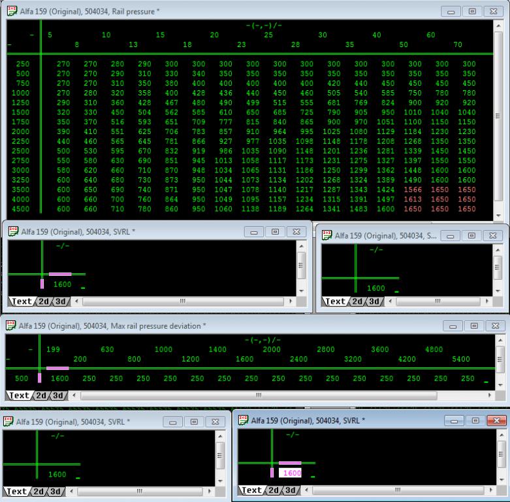Select the 500 value in the deviation window
The width and height of the screenshot is (510, 502).
point(22,378)
